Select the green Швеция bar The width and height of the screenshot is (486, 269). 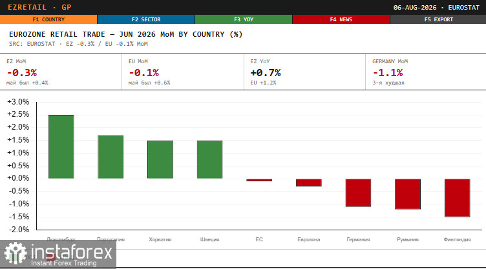(x=210, y=159)
